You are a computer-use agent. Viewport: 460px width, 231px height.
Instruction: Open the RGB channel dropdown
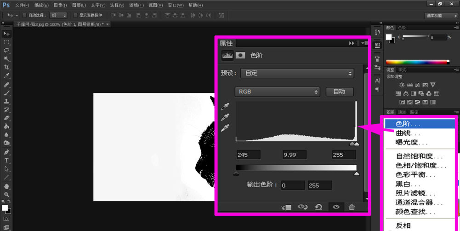pos(278,92)
